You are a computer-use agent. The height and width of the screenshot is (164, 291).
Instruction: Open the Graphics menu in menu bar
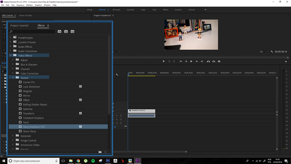tap(38, 5)
